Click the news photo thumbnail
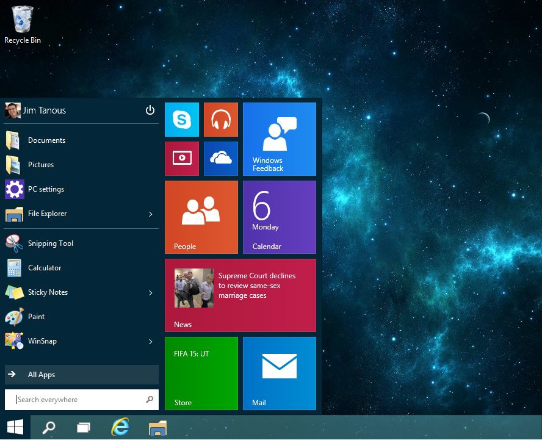The height and width of the screenshot is (440, 542). point(194,288)
